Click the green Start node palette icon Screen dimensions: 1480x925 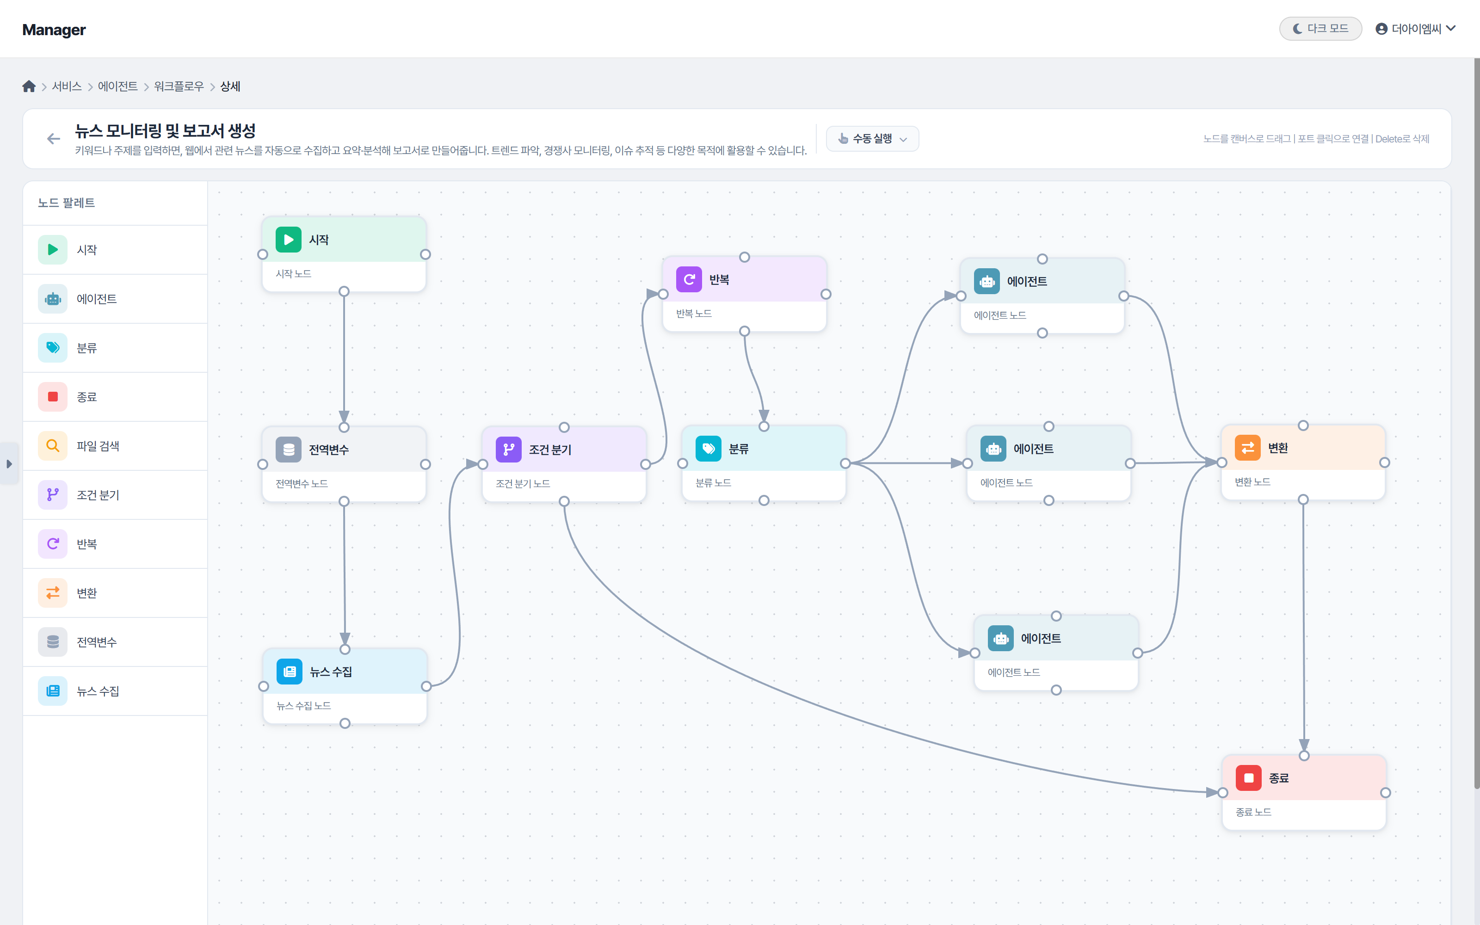tap(53, 250)
